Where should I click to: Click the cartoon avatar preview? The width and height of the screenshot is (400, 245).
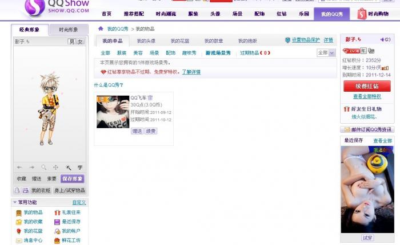coord(50,109)
